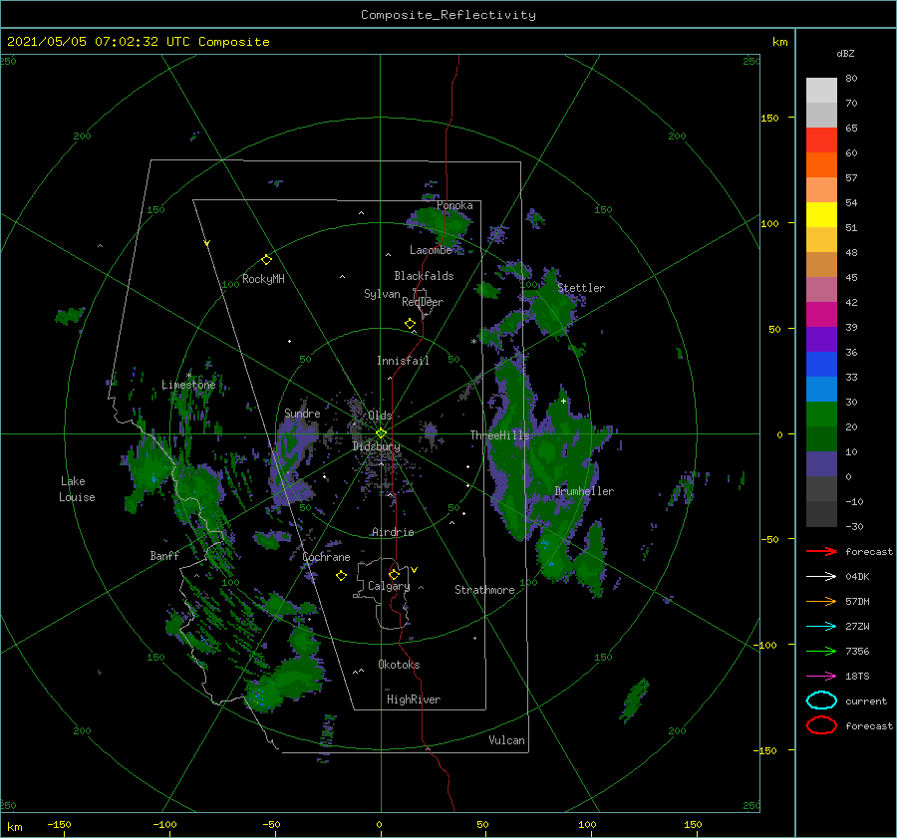Click the yellow 150 tick on right axis top
This screenshot has width=897, height=838.
(769, 118)
